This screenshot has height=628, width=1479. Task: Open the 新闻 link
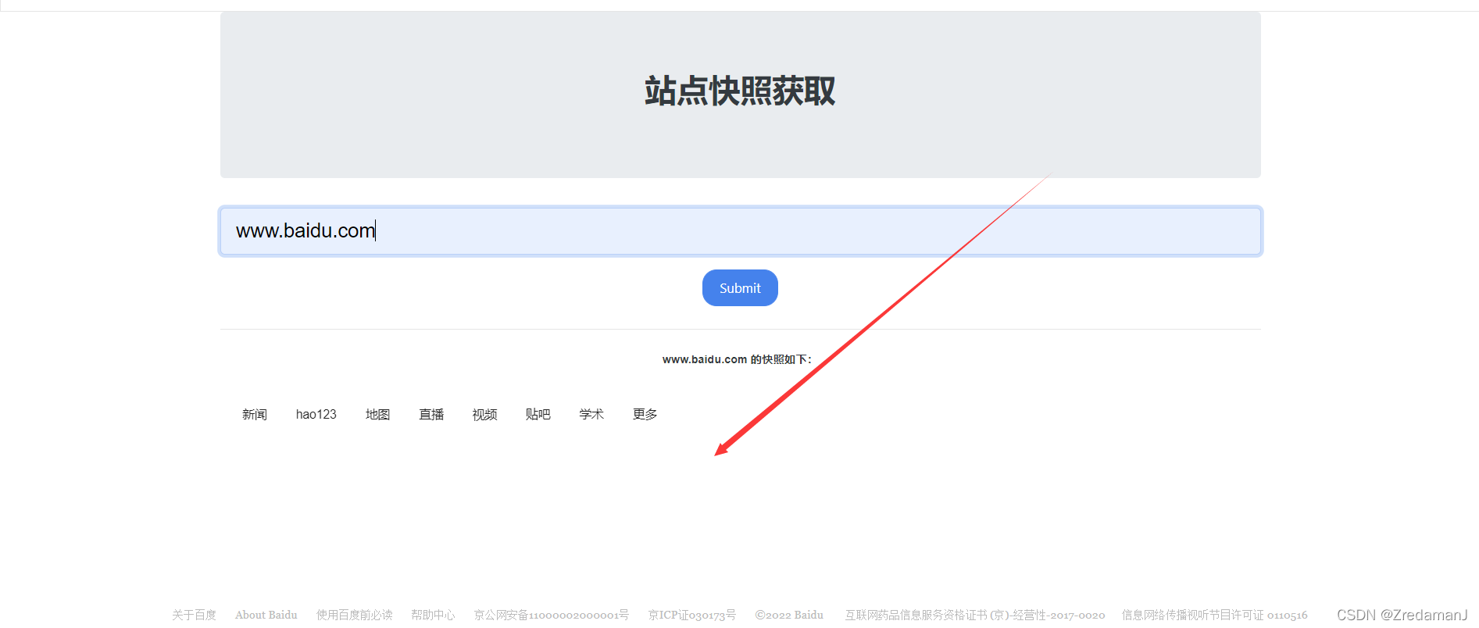point(255,414)
